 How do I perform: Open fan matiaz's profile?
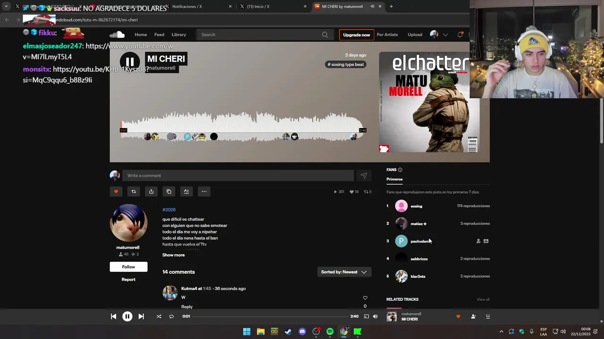[x=418, y=224]
